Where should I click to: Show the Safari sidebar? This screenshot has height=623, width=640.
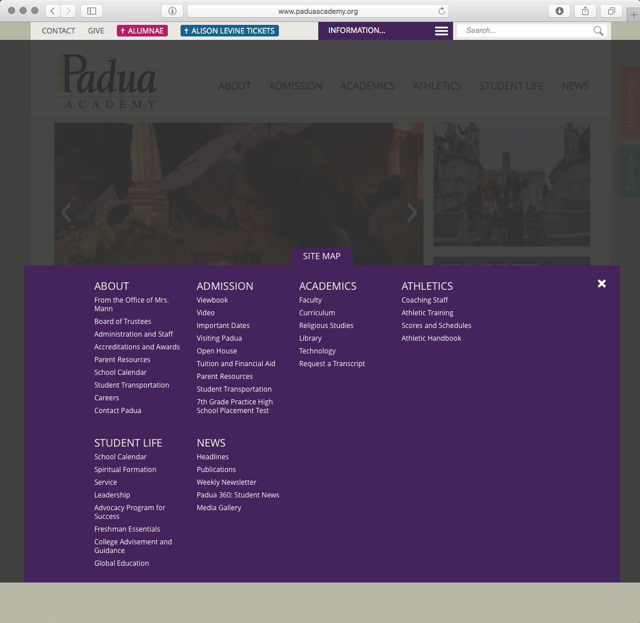pos(91,11)
